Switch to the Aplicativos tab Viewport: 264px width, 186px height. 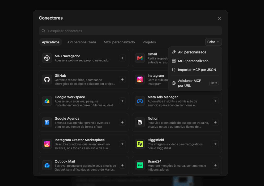[x=51, y=42]
